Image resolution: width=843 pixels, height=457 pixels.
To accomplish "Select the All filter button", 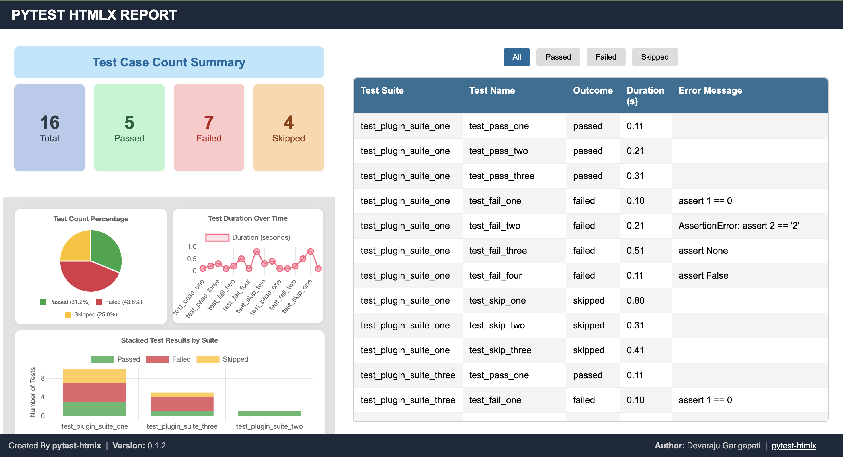I will click(516, 57).
